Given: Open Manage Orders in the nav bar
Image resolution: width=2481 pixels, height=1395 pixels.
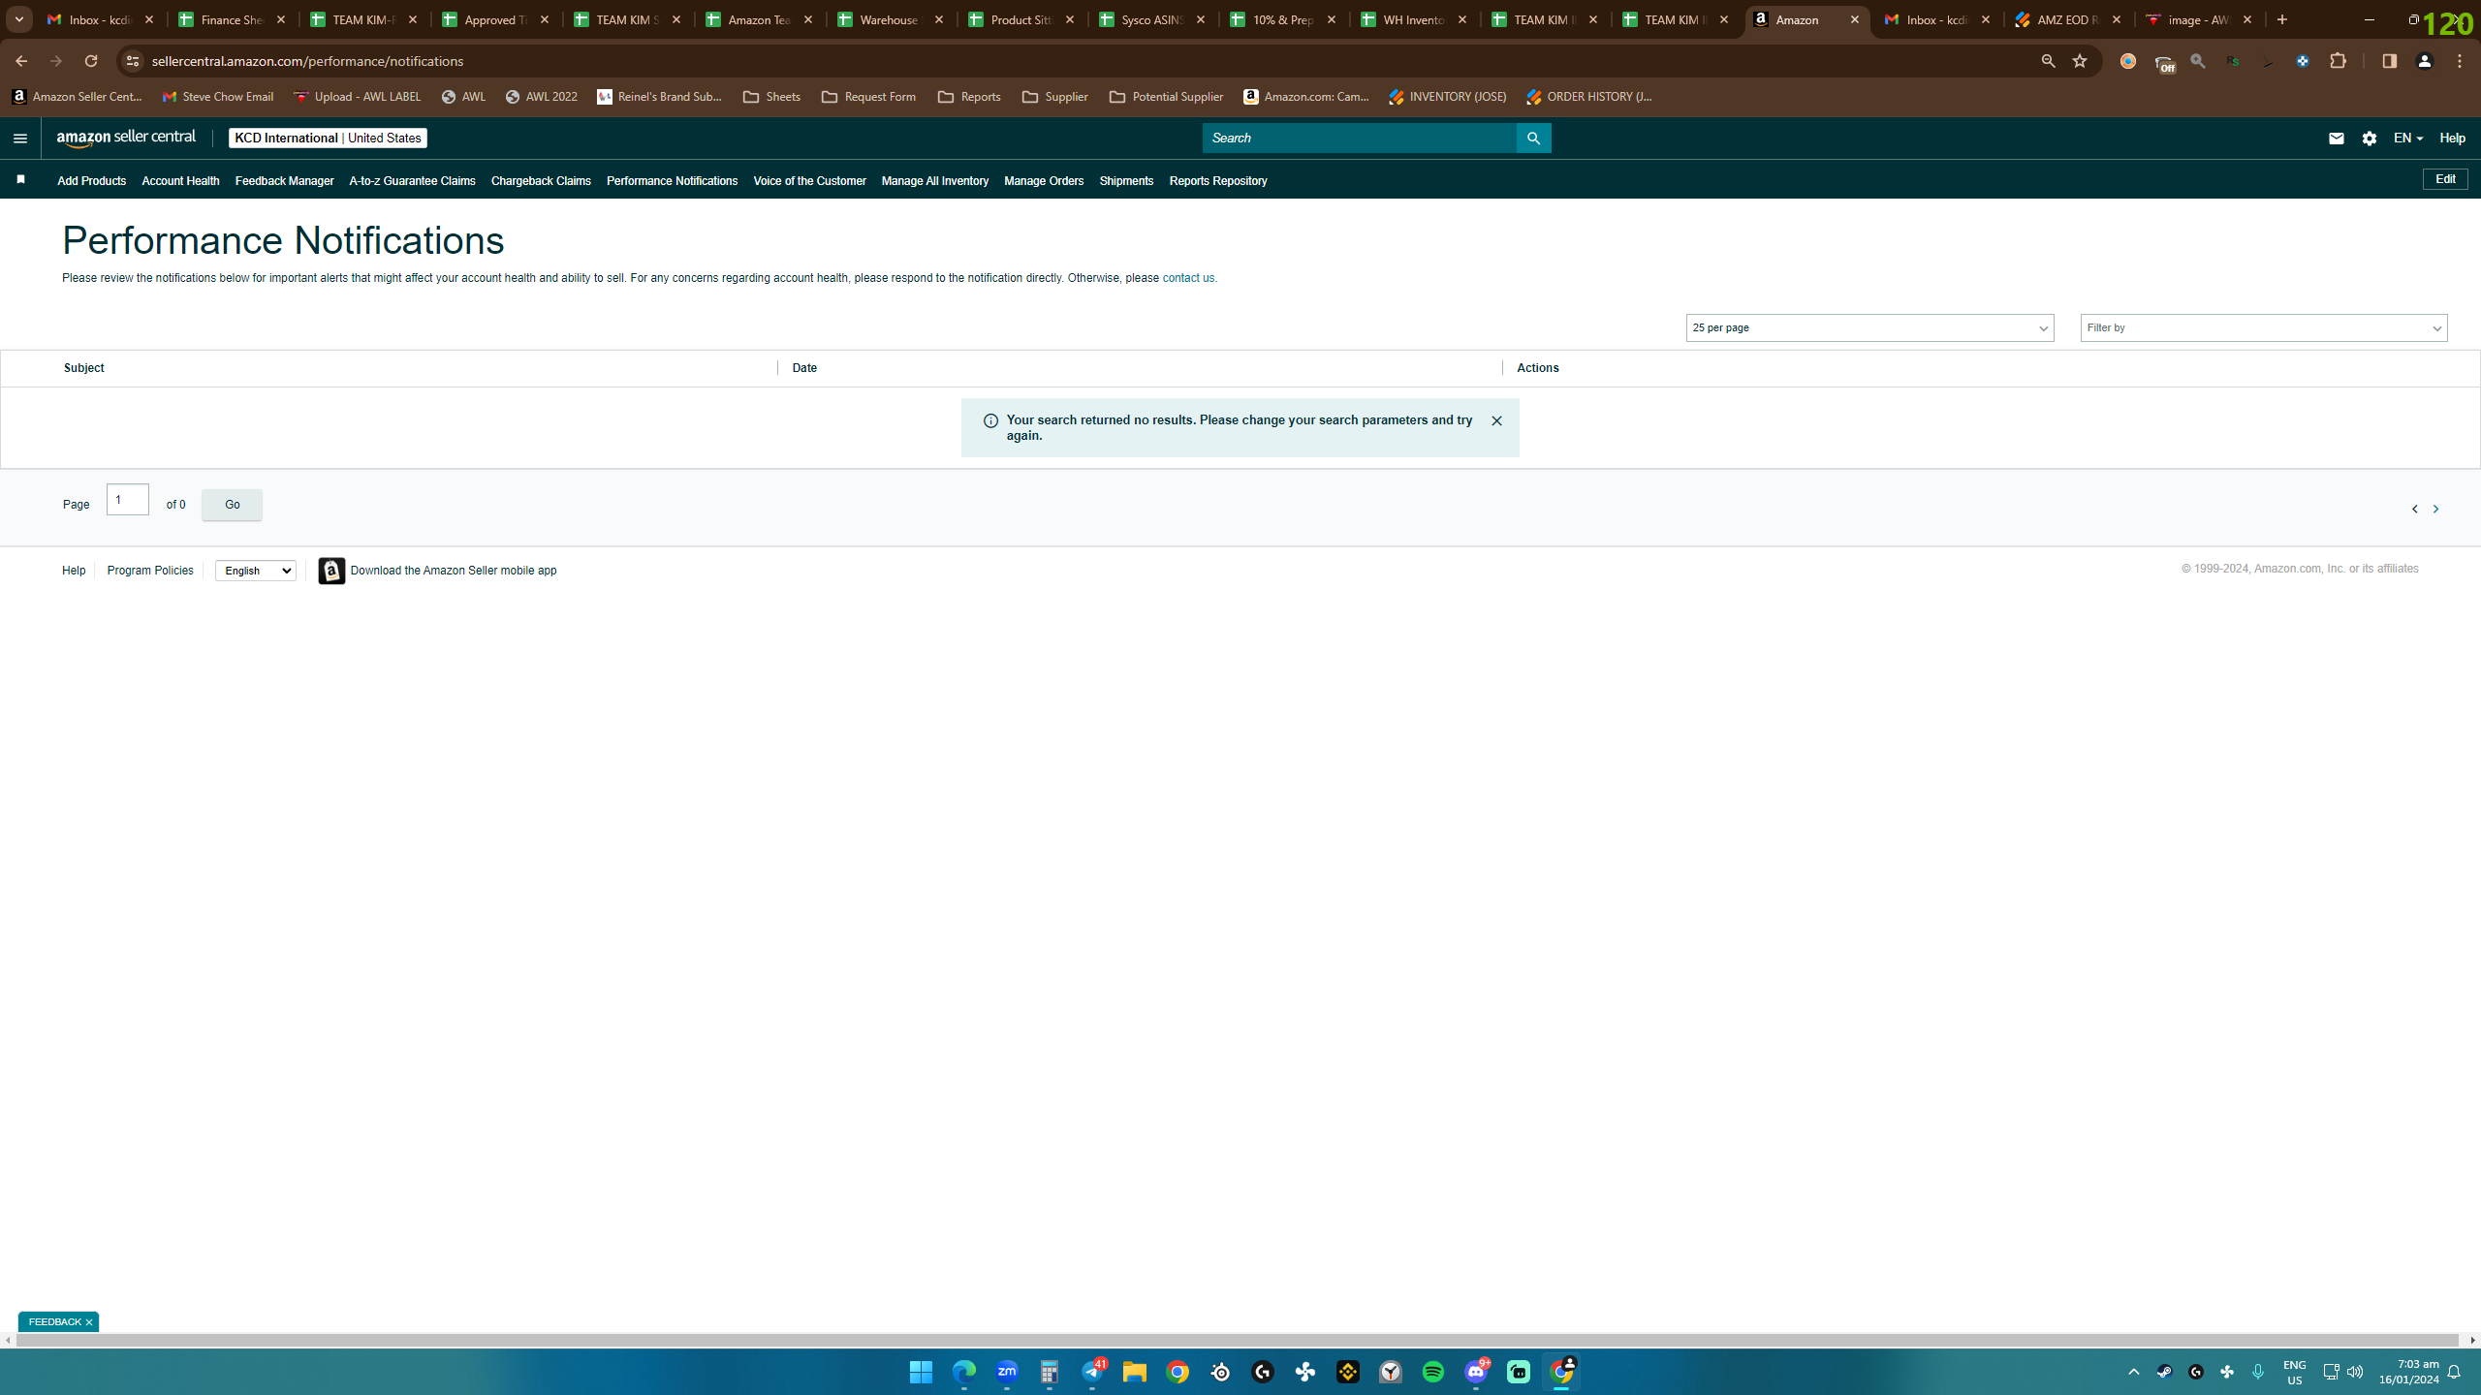Looking at the screenshot, I should [x=1044, y=181].
